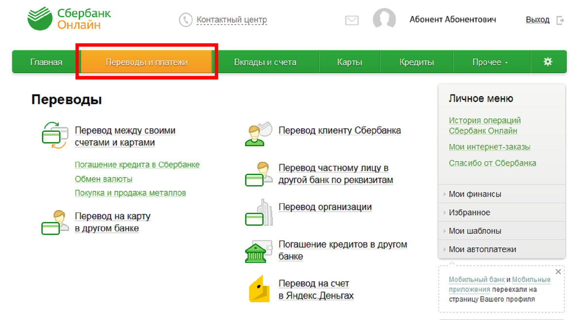Expand the Избранное section
583x320 pixels.
tap(502, 212)
